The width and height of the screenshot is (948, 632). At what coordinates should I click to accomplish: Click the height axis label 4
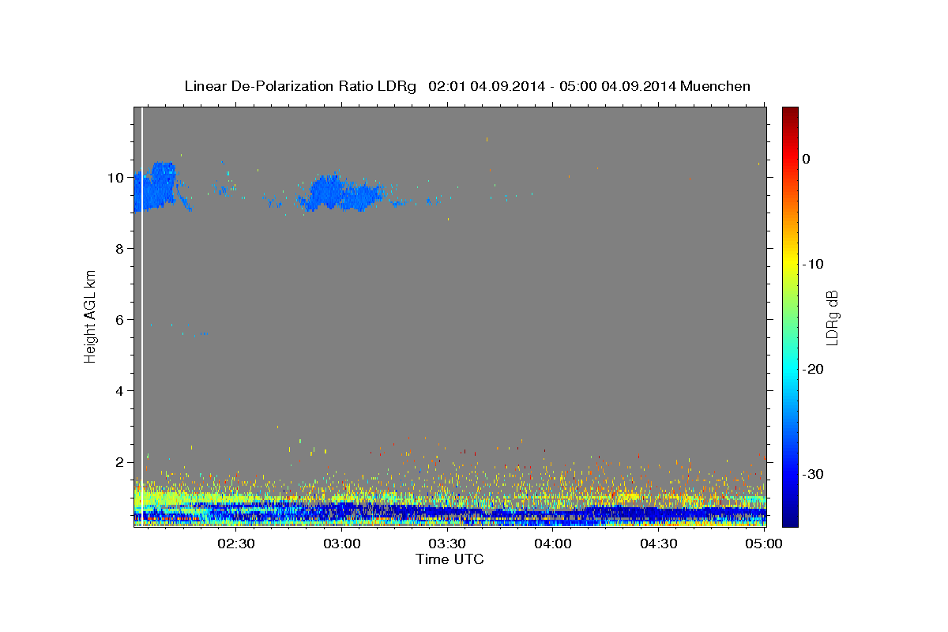(118, 391)
